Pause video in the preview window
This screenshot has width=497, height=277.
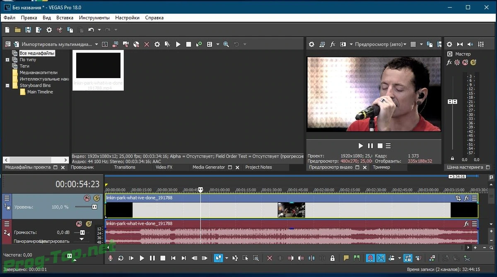(370, 146)
